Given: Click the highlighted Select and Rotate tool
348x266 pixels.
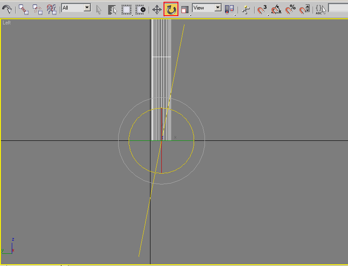Looking at the screenshot, I should 171,9.
